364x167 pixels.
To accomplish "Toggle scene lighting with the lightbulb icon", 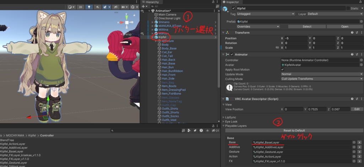I will [x=89, y=7].
